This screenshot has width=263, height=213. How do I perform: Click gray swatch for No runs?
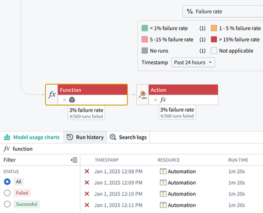click(144, 50)
